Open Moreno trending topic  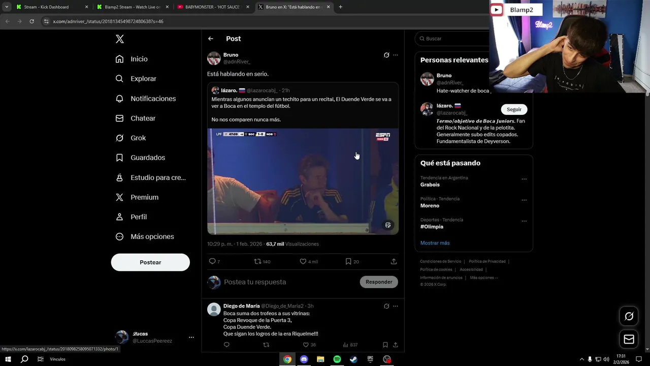(x=430, y=206)
